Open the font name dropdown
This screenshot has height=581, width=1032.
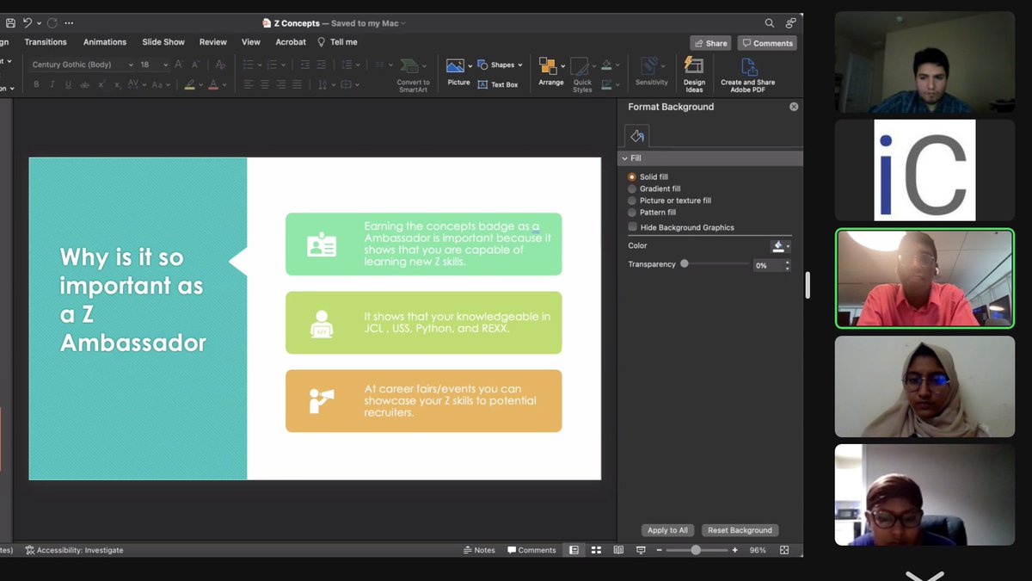[131, 65]
